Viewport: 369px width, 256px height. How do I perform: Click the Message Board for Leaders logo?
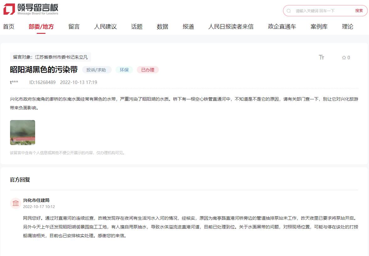point(31,9)
